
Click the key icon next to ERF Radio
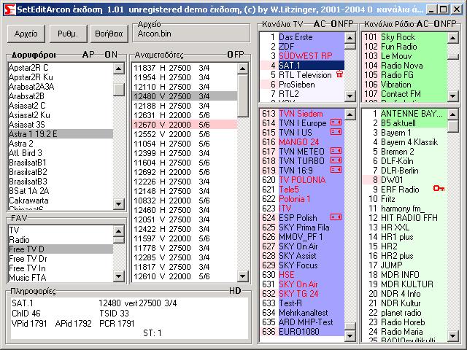click(439, 188)
